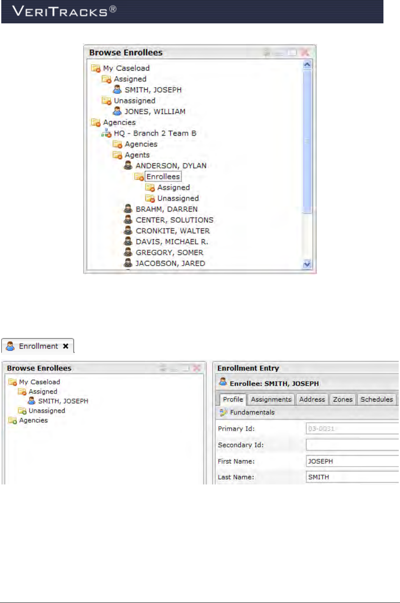The width and height of the screenshot is (400, 603).
Task: Click Agencies folder icon under HQ - Branch 2 Team B
Action: [117, 144]
